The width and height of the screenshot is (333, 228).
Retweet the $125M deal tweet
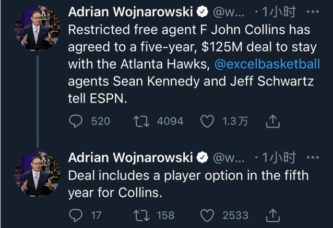point(139,121)
